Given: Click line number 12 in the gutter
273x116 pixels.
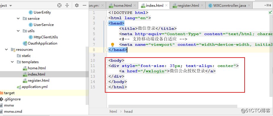Looking at the screenshot, I should tap(93, 71).
